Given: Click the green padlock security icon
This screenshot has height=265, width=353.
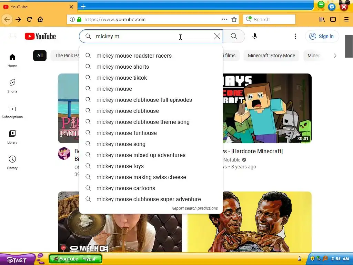Looking at the screenshot, I should 79,19.
